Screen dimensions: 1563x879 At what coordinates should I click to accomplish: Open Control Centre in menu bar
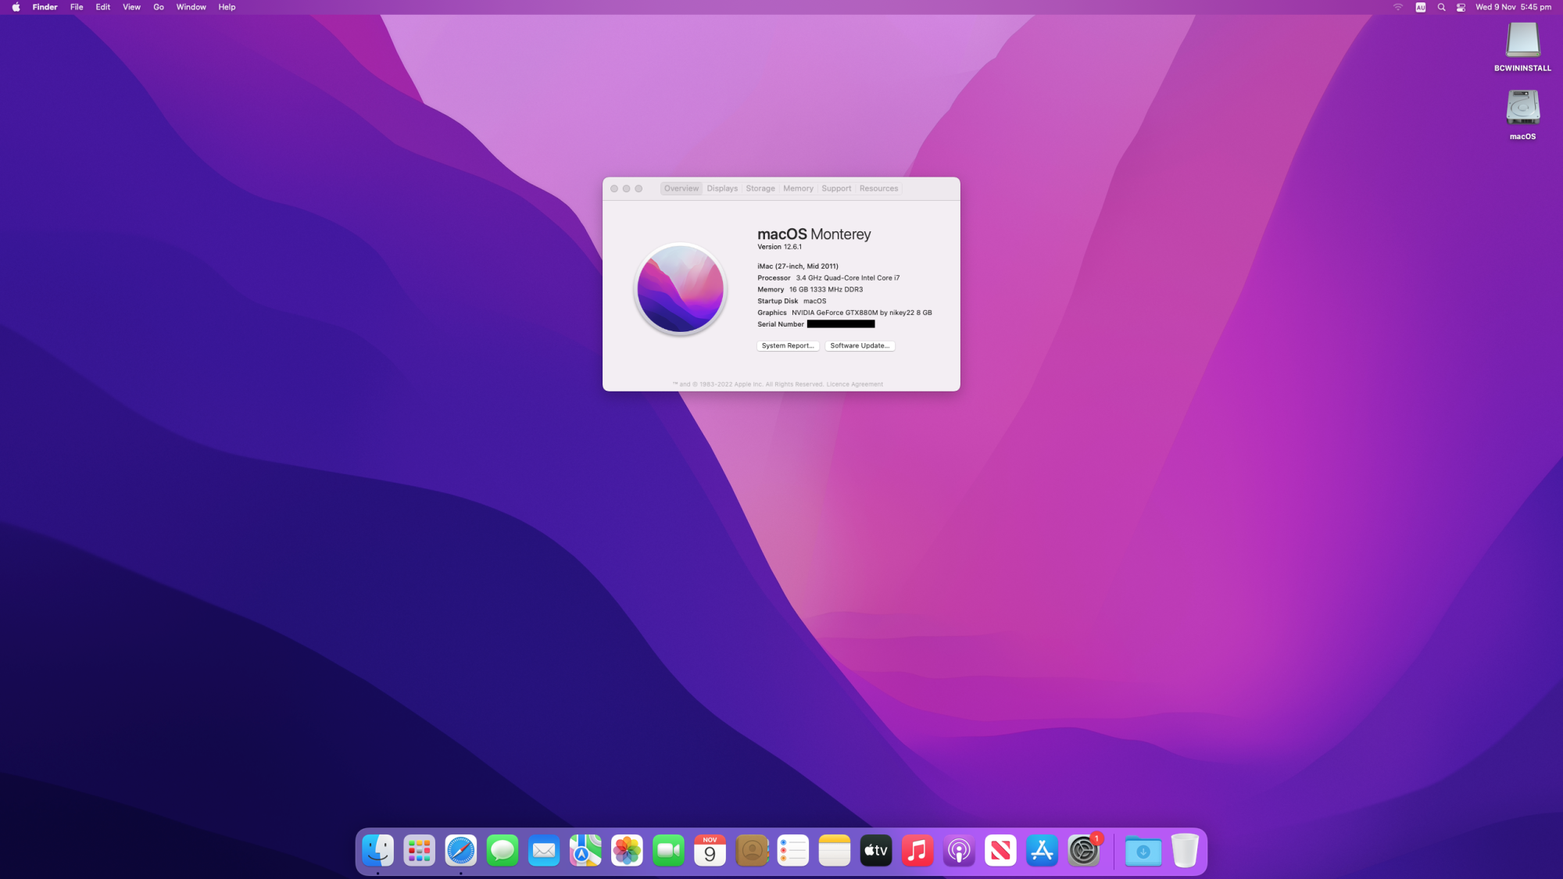point(1461,7)
